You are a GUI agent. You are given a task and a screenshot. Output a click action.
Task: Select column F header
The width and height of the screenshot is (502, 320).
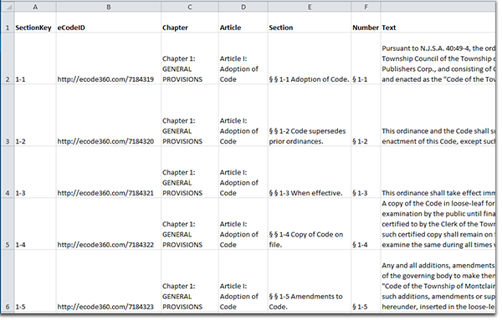click(366, 7)
